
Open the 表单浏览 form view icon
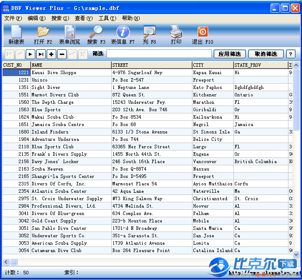[69, 35]
